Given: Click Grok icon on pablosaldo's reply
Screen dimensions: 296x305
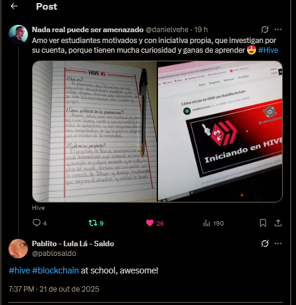Looking at the screenshot, I should coord(265,244).
